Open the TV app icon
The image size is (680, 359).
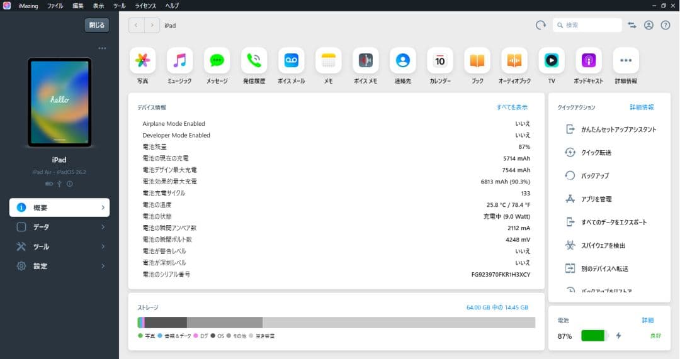tap(552, 60)
